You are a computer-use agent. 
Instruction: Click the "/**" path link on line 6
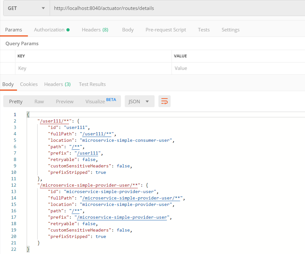pos(76,147)
